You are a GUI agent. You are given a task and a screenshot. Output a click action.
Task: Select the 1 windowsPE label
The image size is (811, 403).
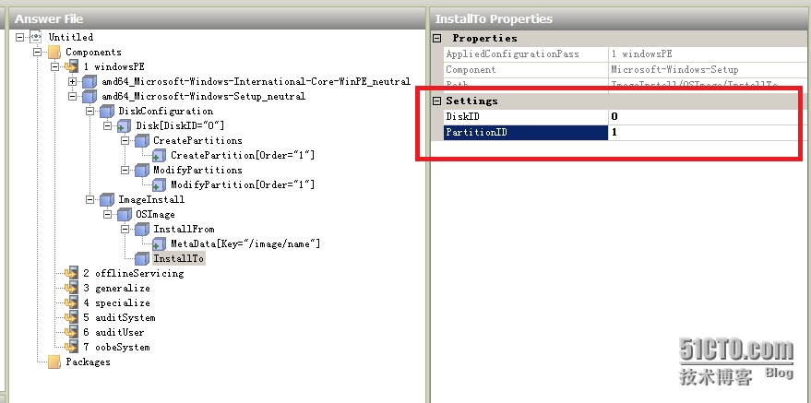click(x=113, y=67)
